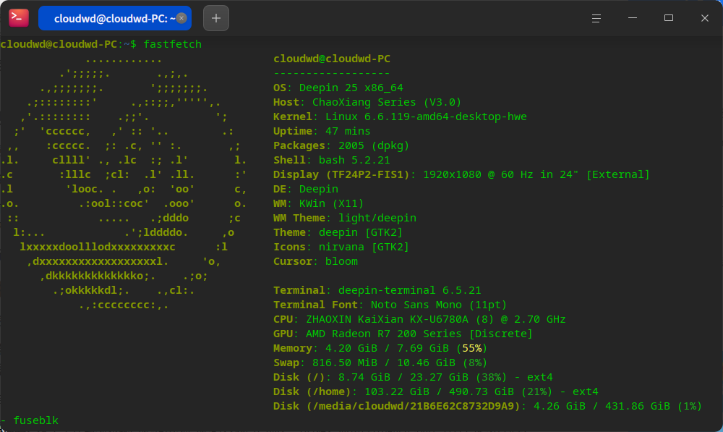Click the OS line 'Deepin 25 x86_64'

coord(338,88)
